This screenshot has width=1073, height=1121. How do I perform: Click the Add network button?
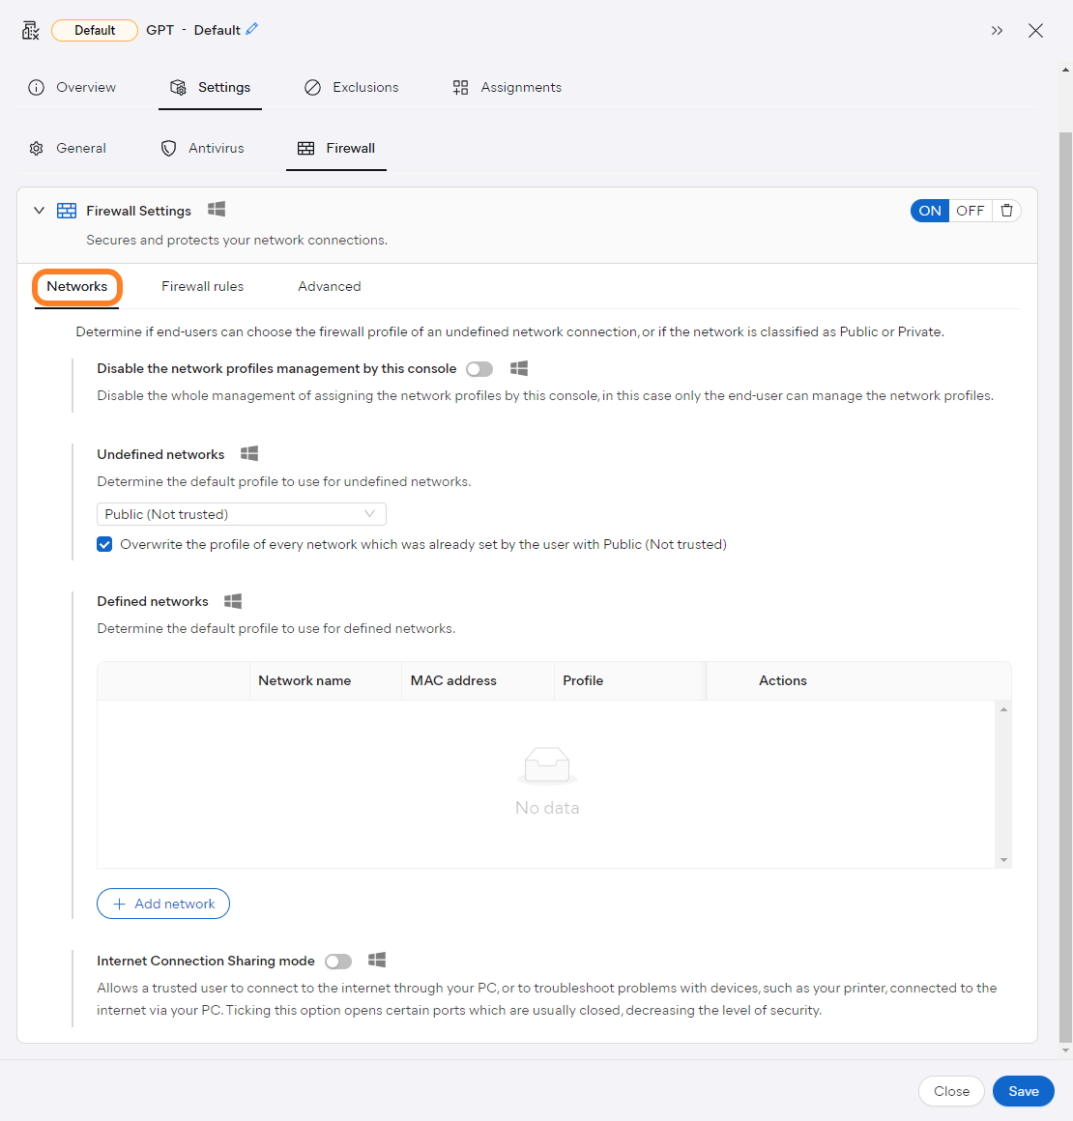click(x=162, y=903)
